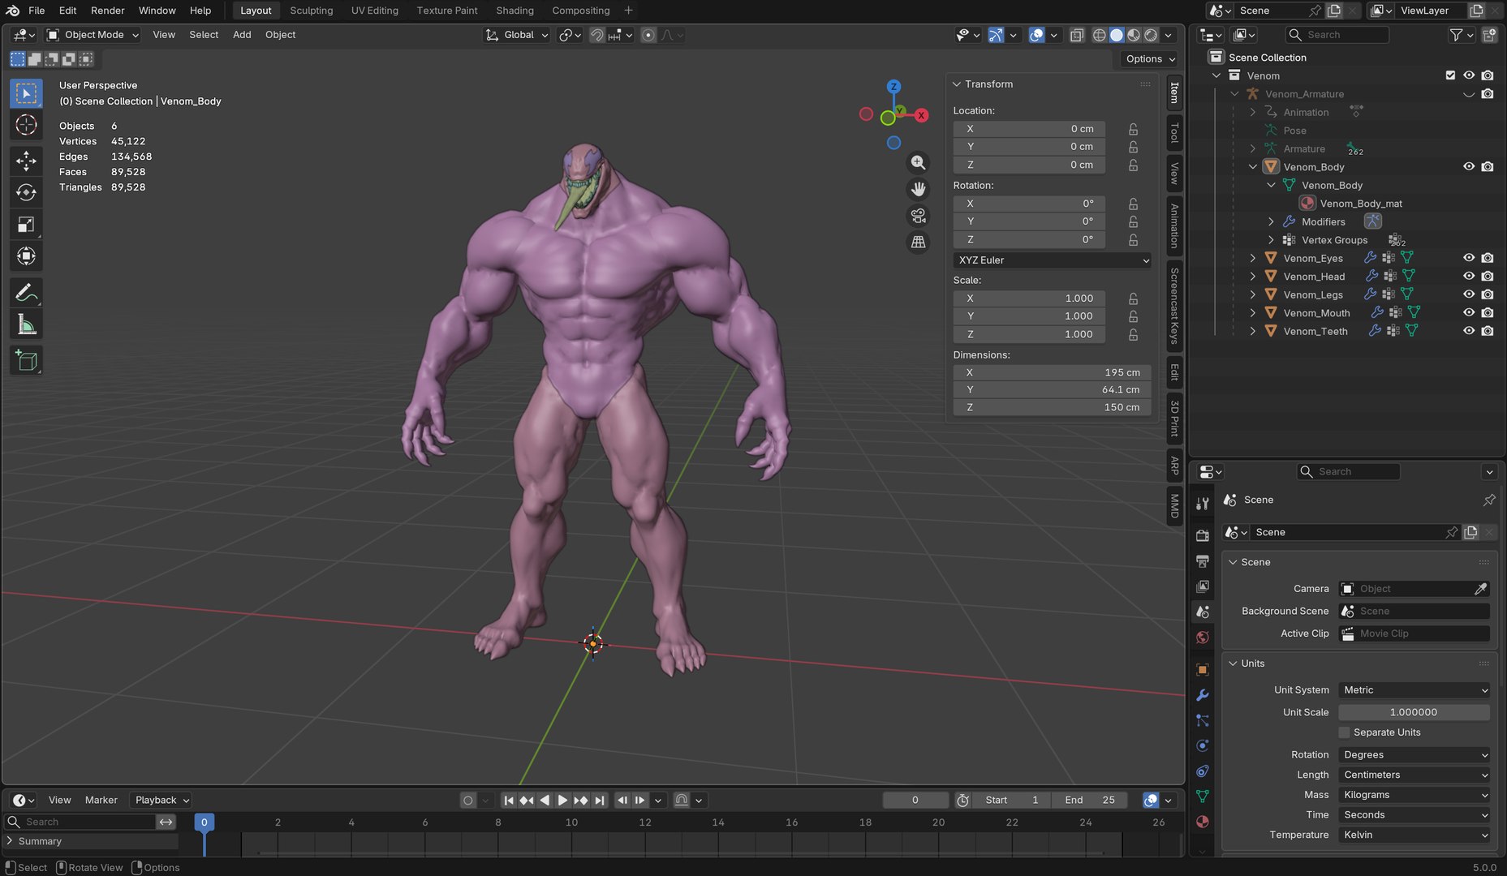Click the Options button in viewport

1151,58
